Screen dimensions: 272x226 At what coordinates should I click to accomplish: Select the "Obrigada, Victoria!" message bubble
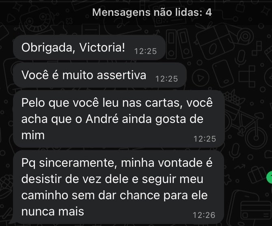point(89,47)
